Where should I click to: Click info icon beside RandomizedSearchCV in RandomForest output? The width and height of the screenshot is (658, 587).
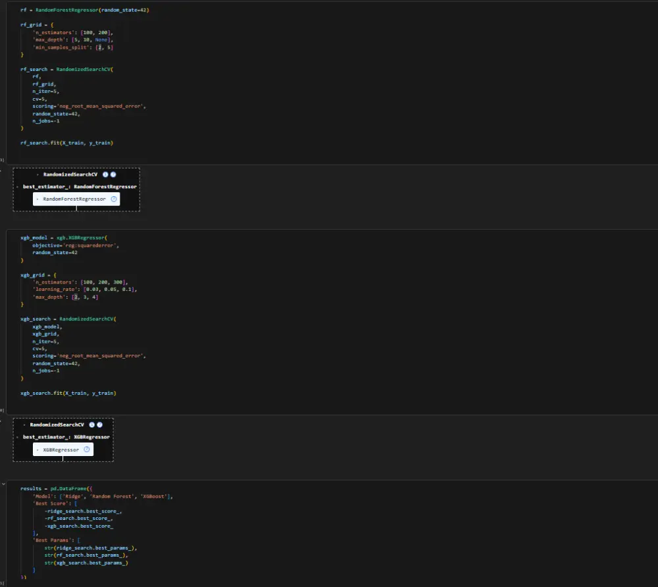[105, 174]
